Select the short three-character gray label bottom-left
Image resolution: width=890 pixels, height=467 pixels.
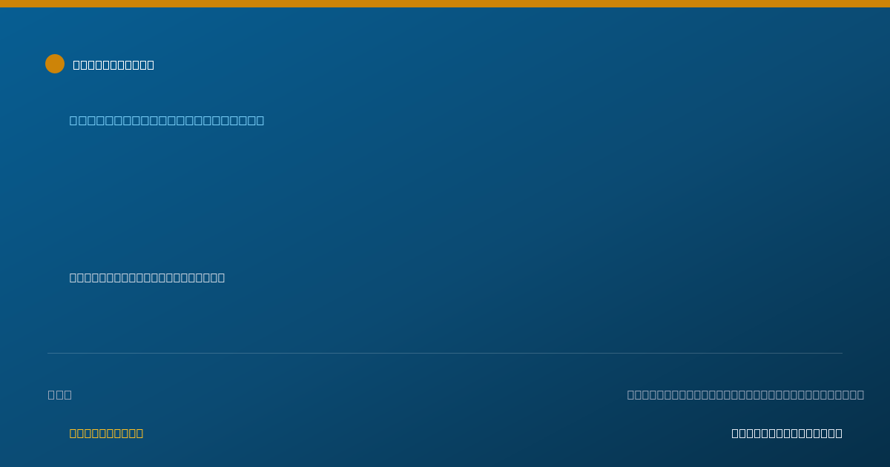tap(60, 394)
